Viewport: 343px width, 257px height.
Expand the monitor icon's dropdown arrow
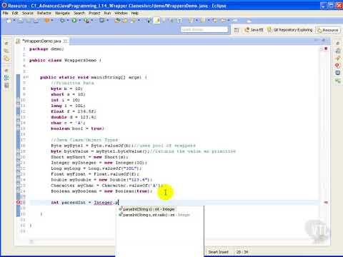click(107, 21)
